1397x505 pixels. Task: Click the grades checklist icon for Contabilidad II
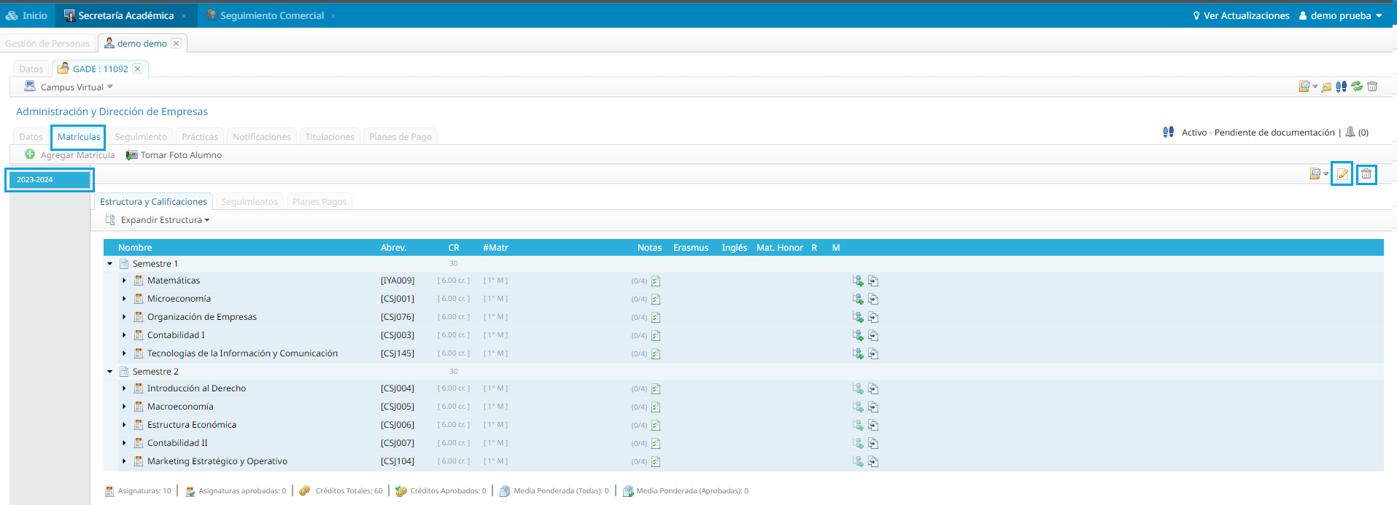pyautogui.click(x=656, y=444)
